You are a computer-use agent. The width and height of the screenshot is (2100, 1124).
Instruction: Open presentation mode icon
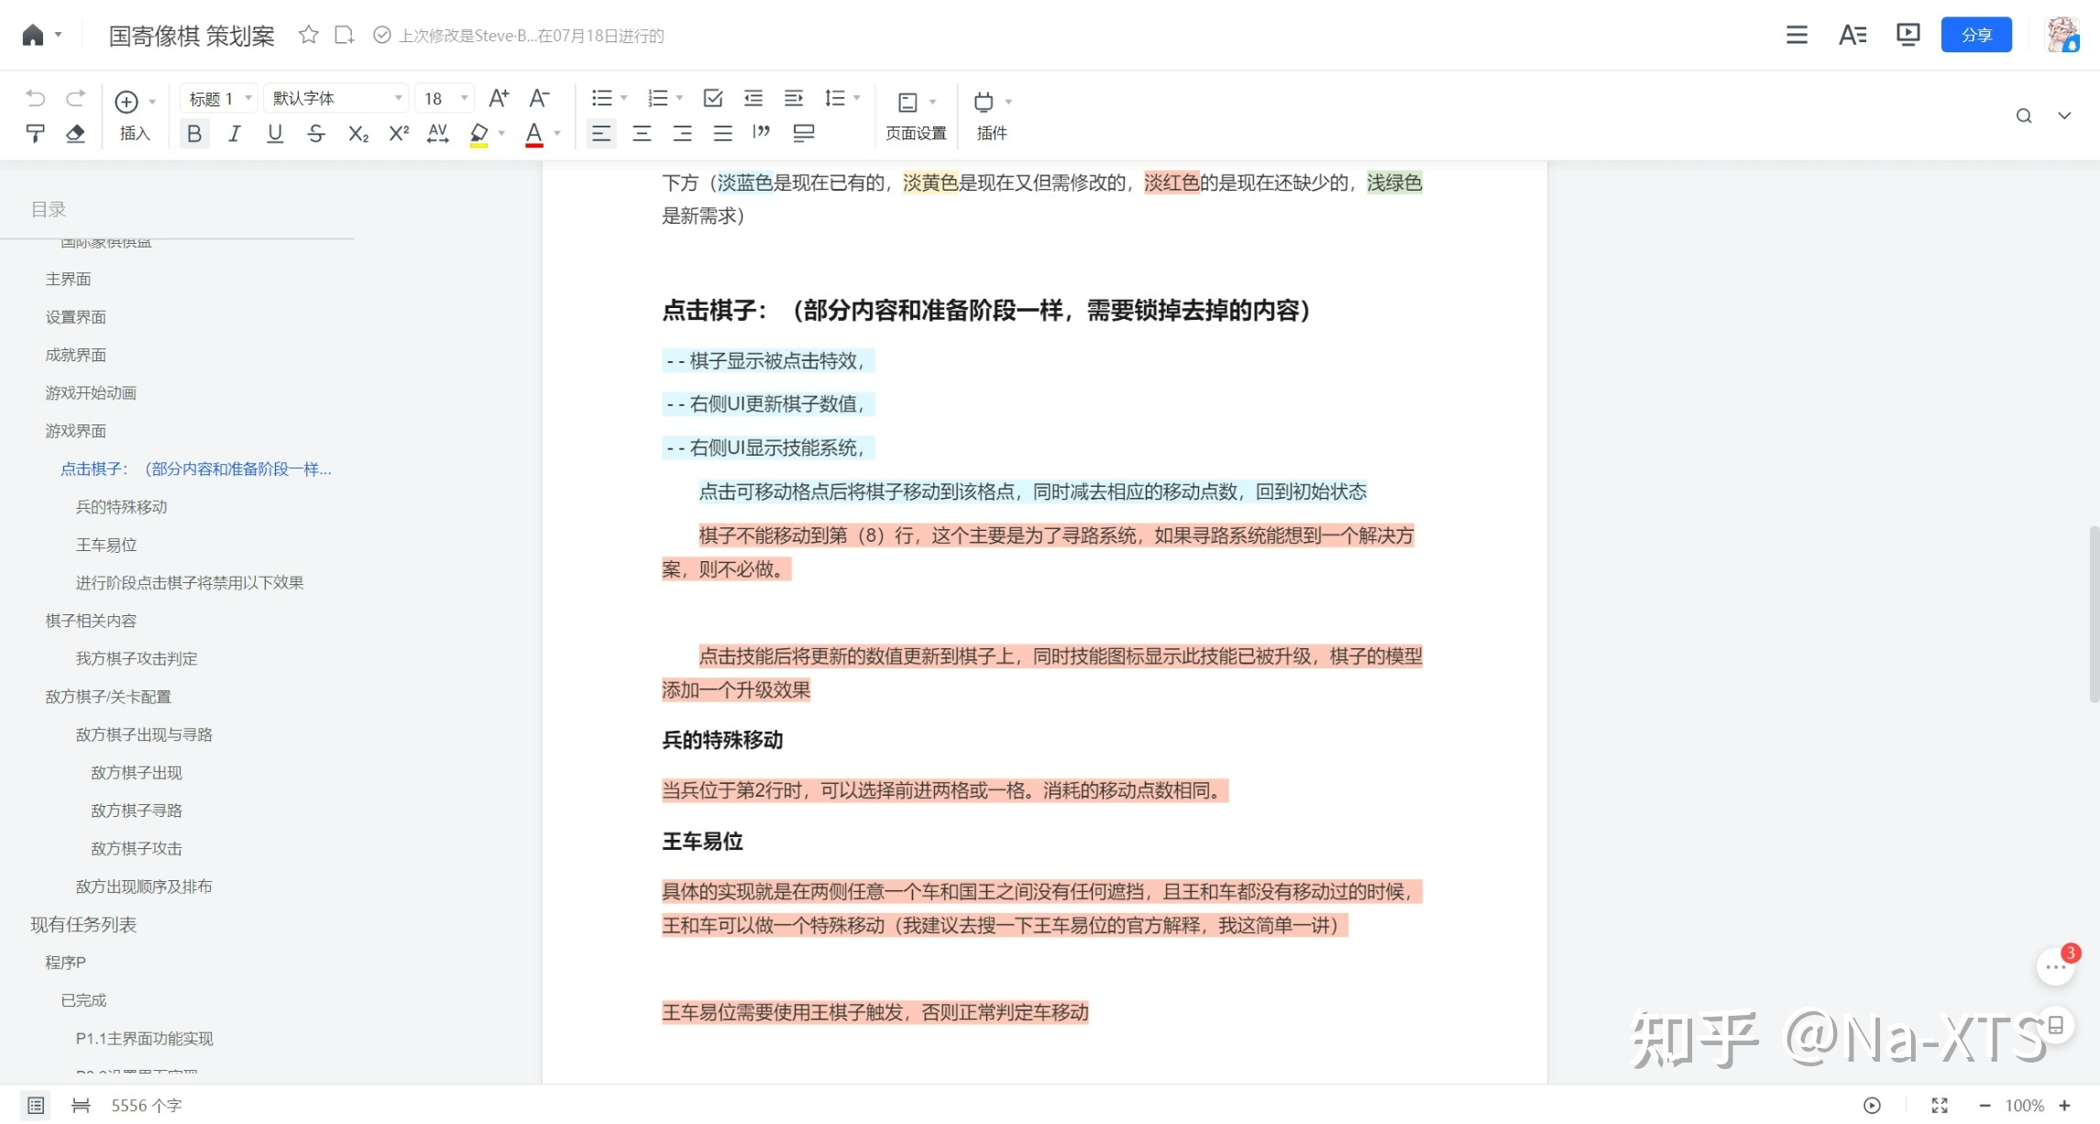[1908, 35]
